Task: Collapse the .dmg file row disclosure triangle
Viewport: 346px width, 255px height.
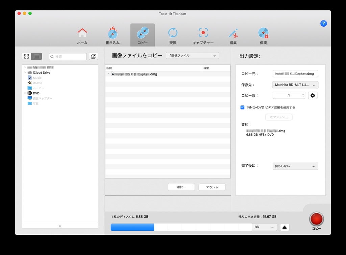Action: click(108, 74)
